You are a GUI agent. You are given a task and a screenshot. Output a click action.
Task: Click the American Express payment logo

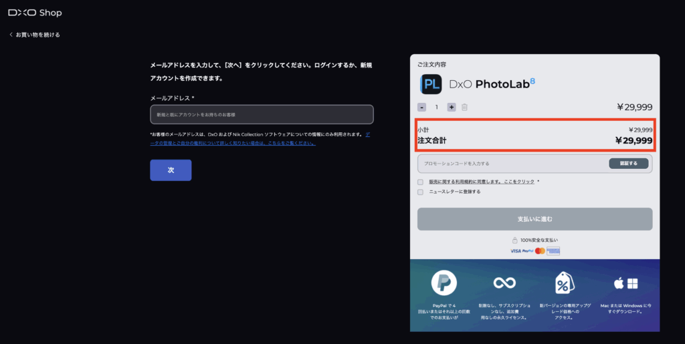(553, 251)
